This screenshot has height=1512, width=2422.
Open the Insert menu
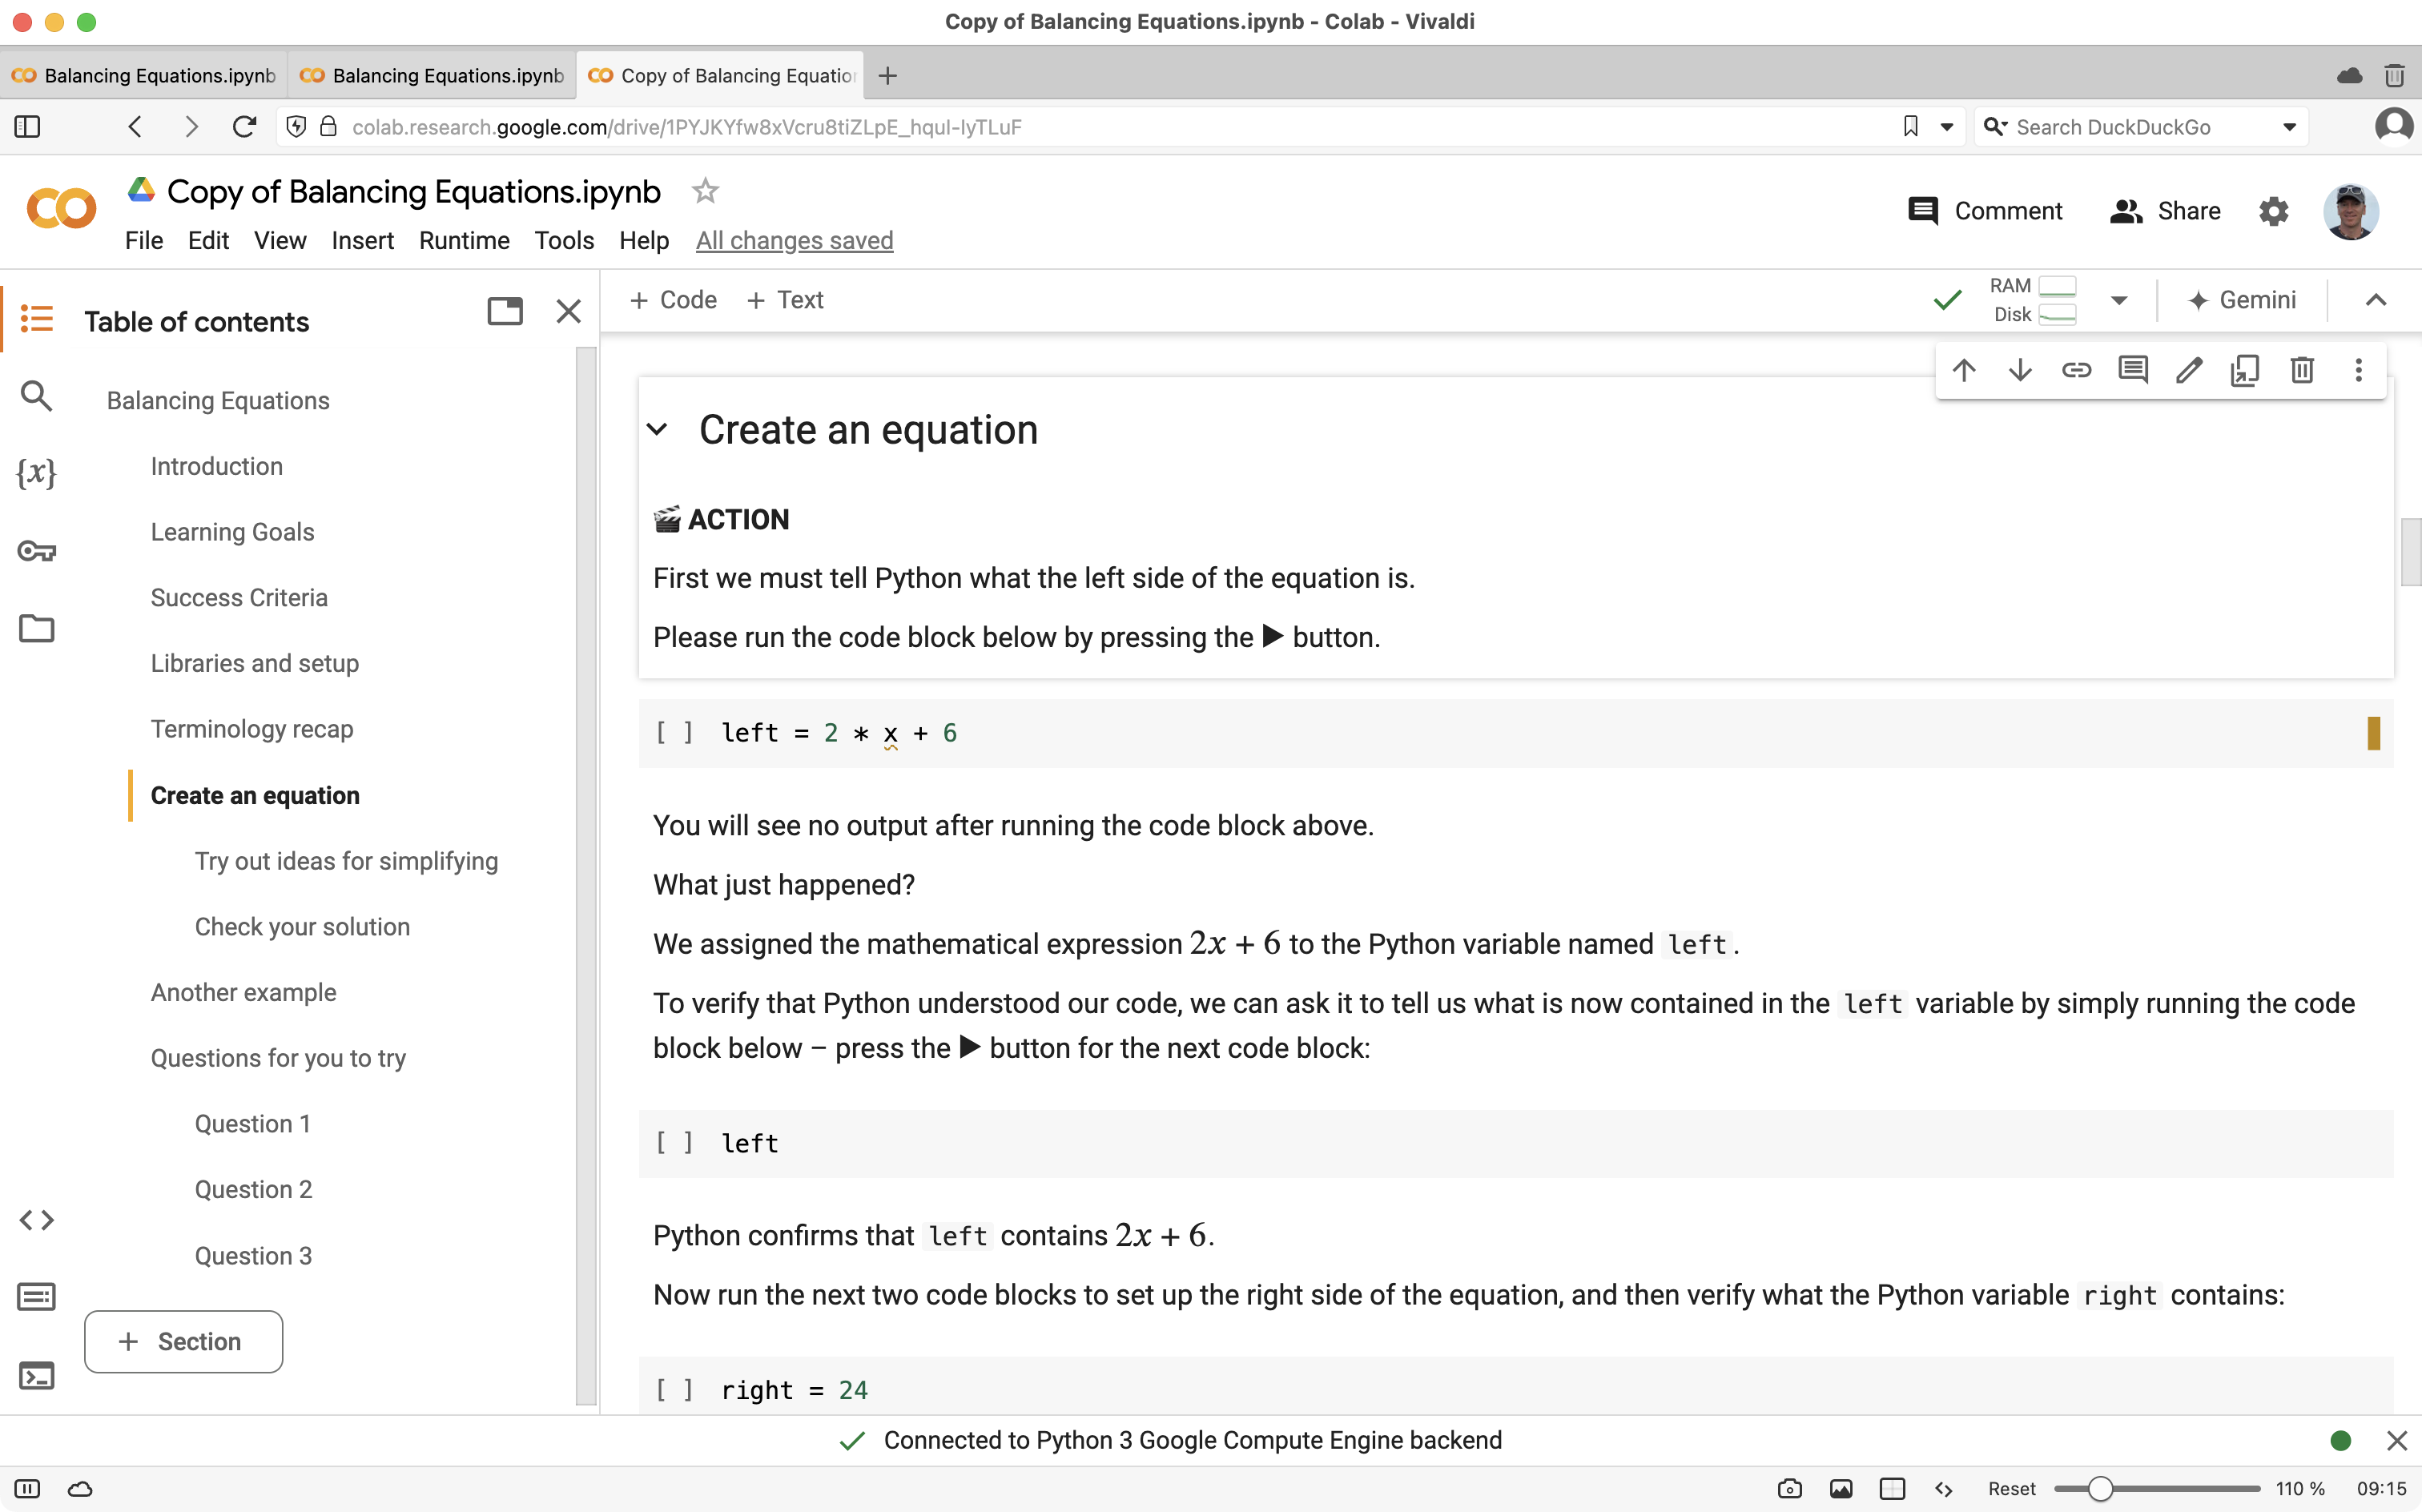pos(362,240)
